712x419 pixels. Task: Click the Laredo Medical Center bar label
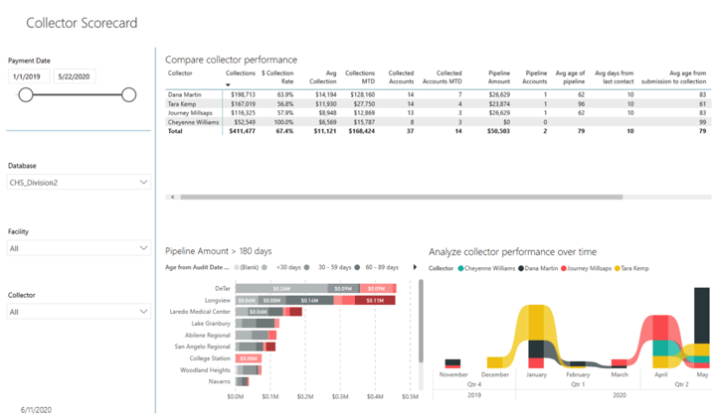200,312
